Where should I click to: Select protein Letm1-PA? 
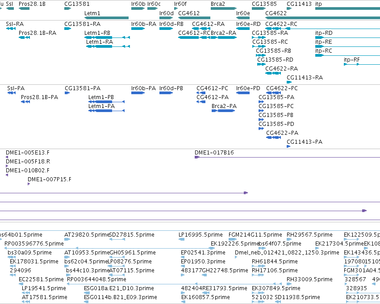click(x=101, y=106)
